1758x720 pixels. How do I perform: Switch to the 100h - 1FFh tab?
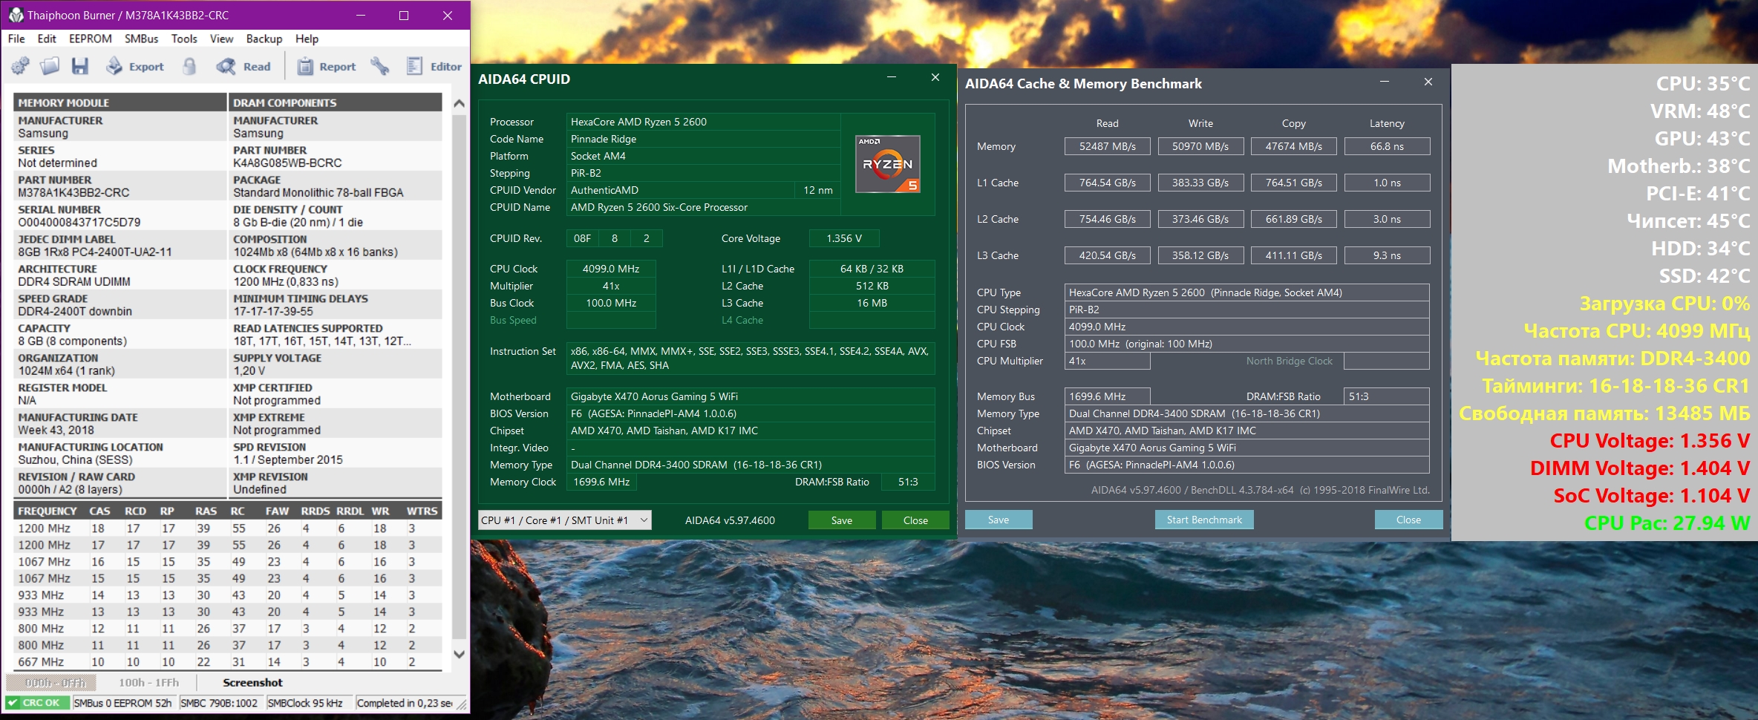click(149, 683)
